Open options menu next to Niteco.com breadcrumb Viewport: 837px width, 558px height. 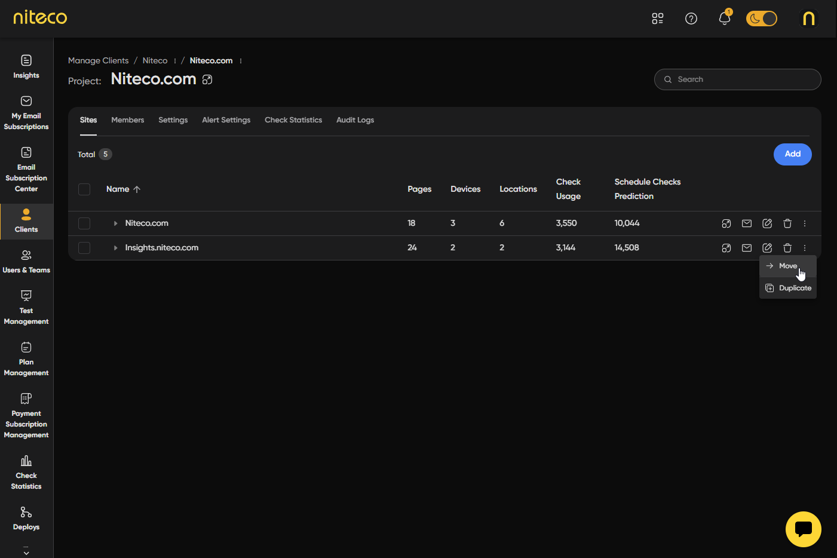pos(241,61)
